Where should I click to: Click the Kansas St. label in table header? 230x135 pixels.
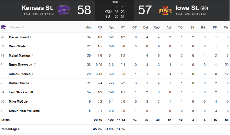point(17,27)
